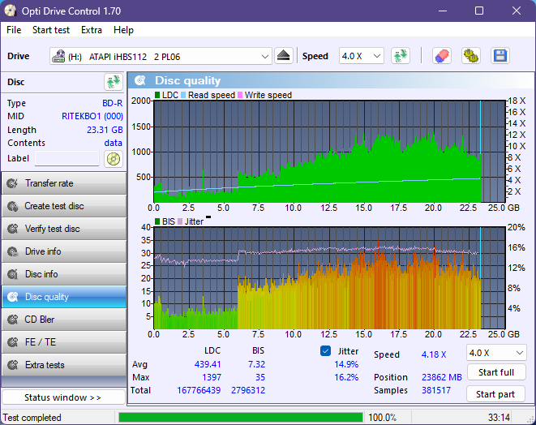Switch to Drive info view
This screenshot has height=425, width=536.
click(x=64, y=251)
